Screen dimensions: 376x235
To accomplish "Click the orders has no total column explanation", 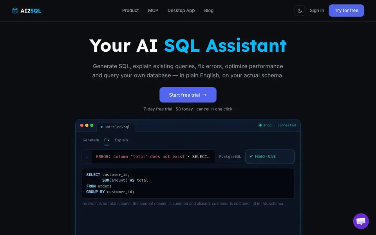I will click(x=183, y=204).
